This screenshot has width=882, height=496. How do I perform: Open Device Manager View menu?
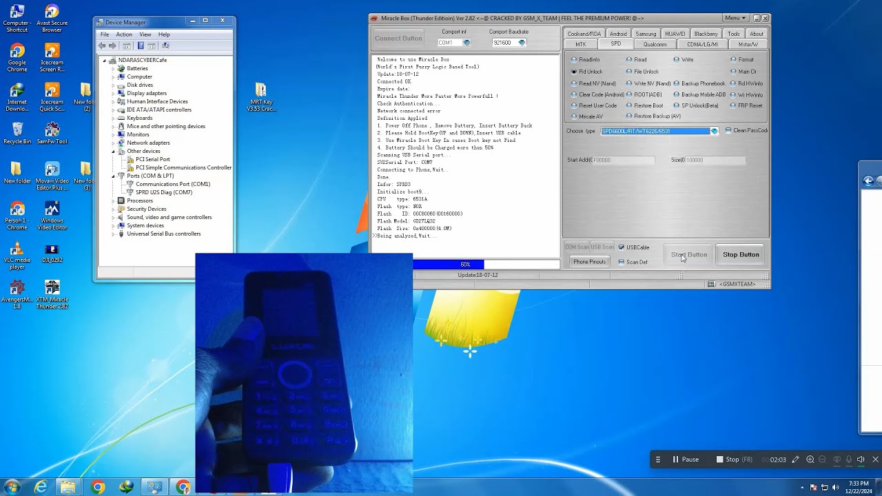point(145,34)
